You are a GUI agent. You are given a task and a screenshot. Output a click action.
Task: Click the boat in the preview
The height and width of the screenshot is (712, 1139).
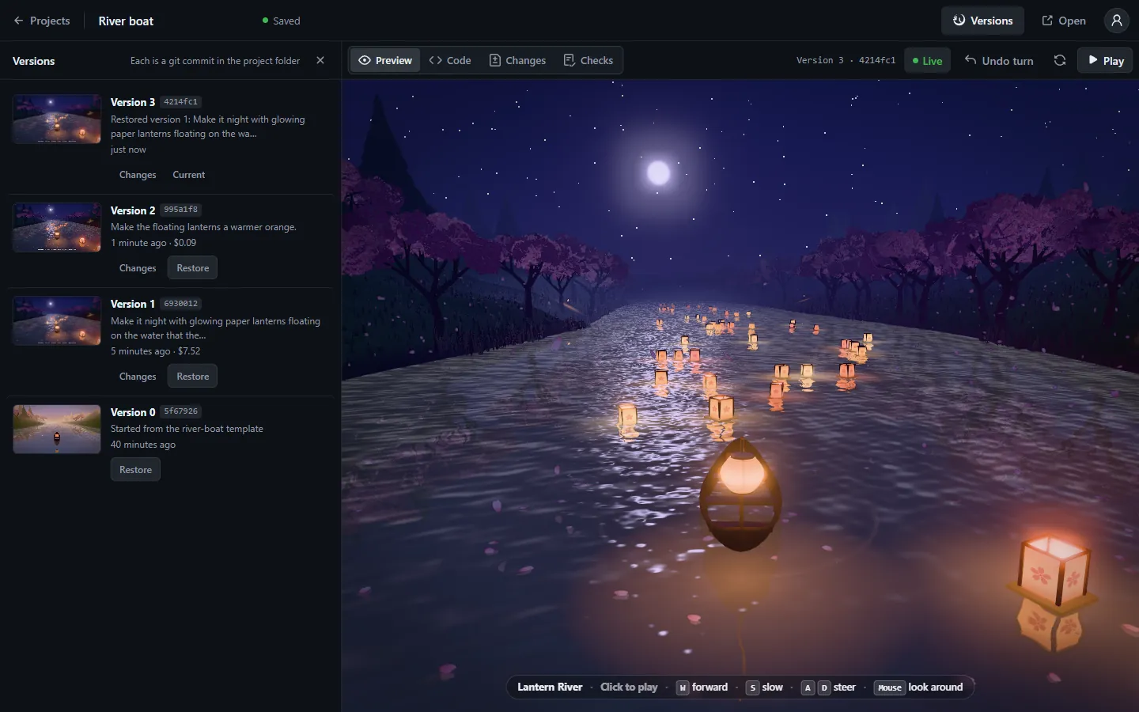pyautogui.click(x=741, y=494)
